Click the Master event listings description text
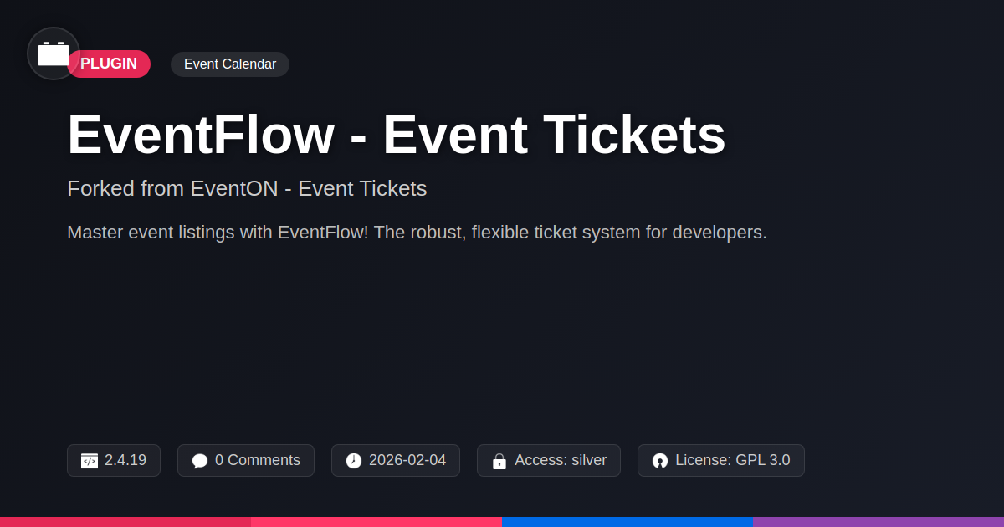 (417, 233)
